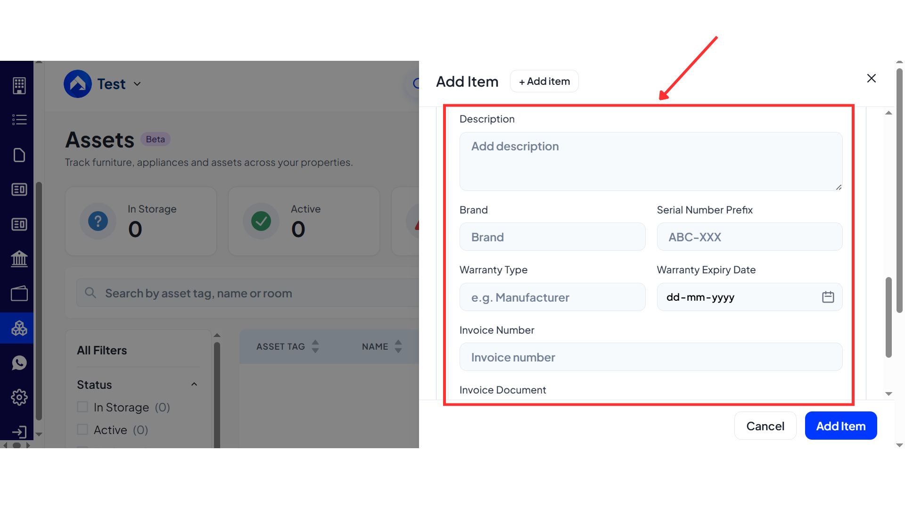The image size is (905, 509).
Task: Open the bank building sidebar icon
Action: (x=19, y=259)
